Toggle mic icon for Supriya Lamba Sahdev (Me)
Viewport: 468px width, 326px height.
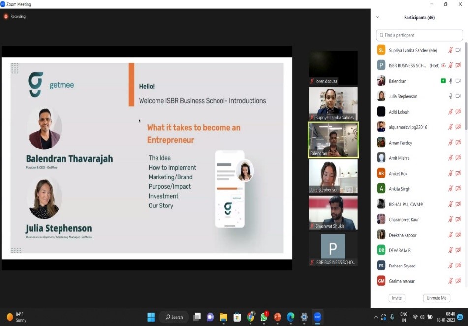coord(451,50)
